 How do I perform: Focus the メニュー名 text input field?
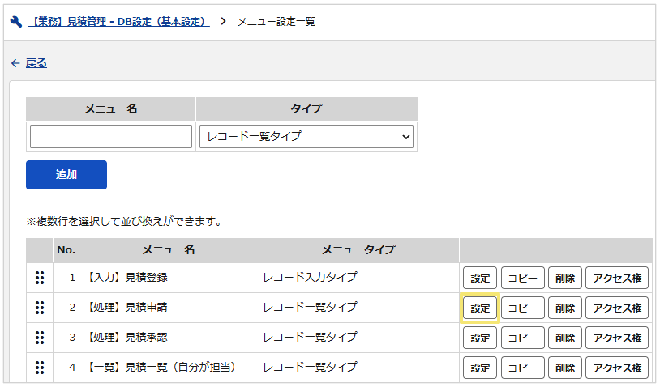(111, 137)
